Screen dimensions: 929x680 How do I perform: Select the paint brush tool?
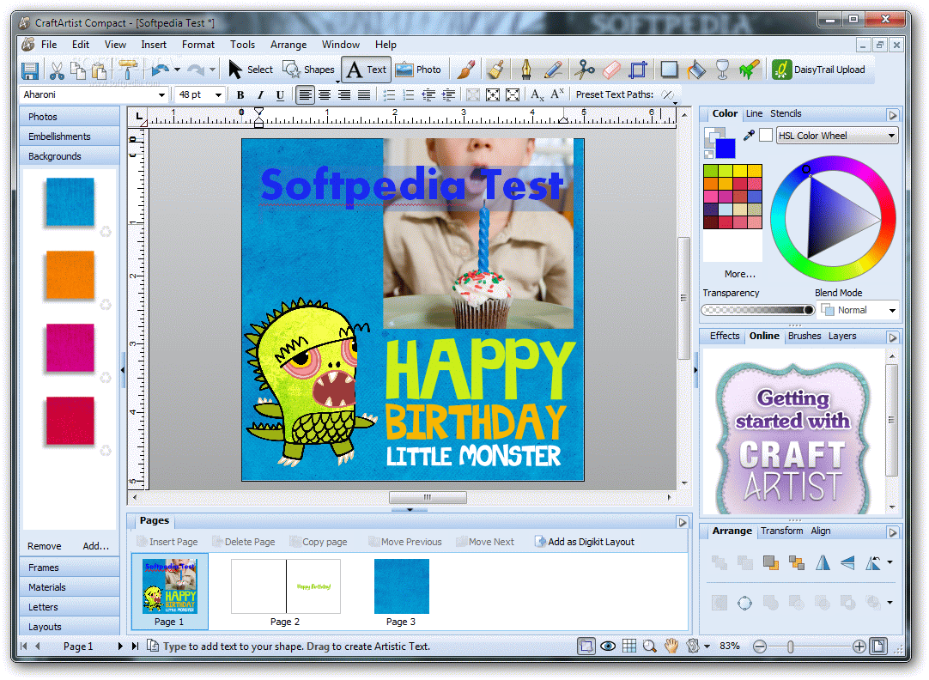[465, 70]
